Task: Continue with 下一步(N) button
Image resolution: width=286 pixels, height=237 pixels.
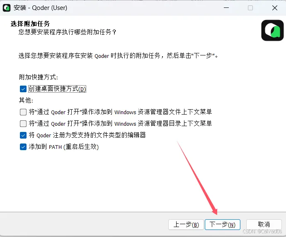Action: [223, 225]
